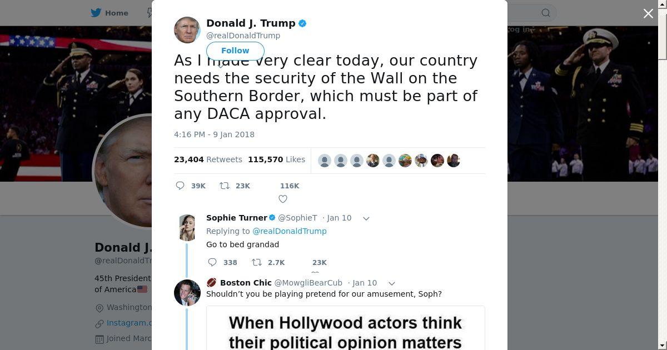Image resolution: width=667 pixels, height=350 pixels.
Task: Like the tweet with the heart icon
Action: (283, 199)
